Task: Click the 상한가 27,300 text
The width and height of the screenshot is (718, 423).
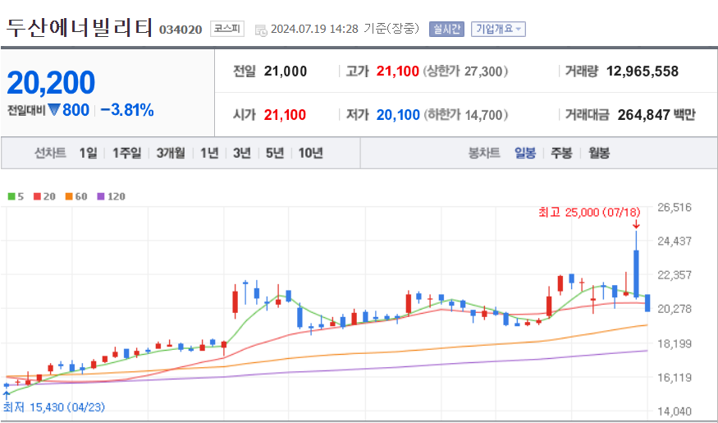Action: point(465,71)
